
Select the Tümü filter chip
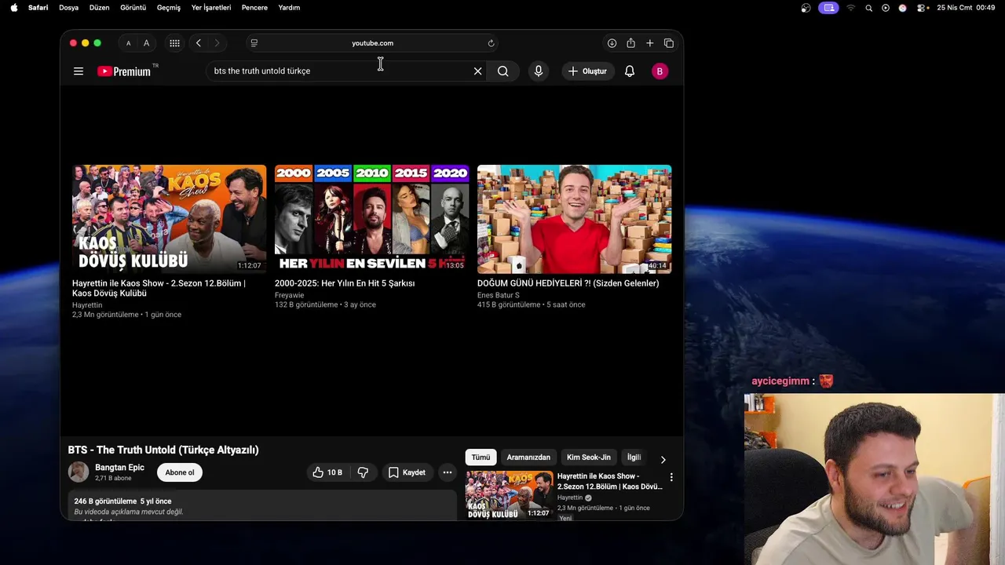click(x=481, y=457)
